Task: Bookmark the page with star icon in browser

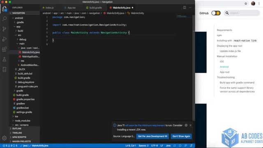Action: 246,4
